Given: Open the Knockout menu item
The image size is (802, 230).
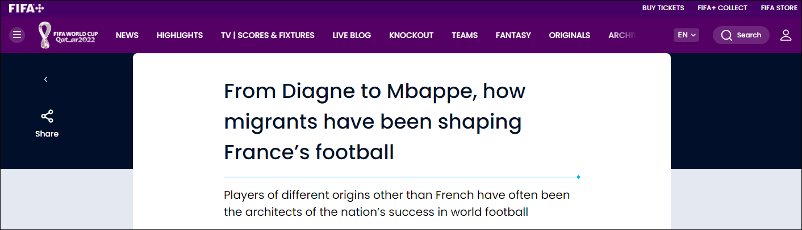Looking at the screenshot, I should pos(411,35).
